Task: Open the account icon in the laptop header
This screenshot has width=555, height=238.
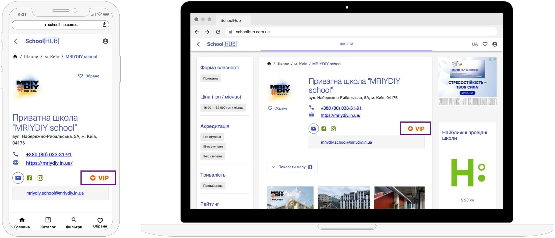Action: coord(495,44)
